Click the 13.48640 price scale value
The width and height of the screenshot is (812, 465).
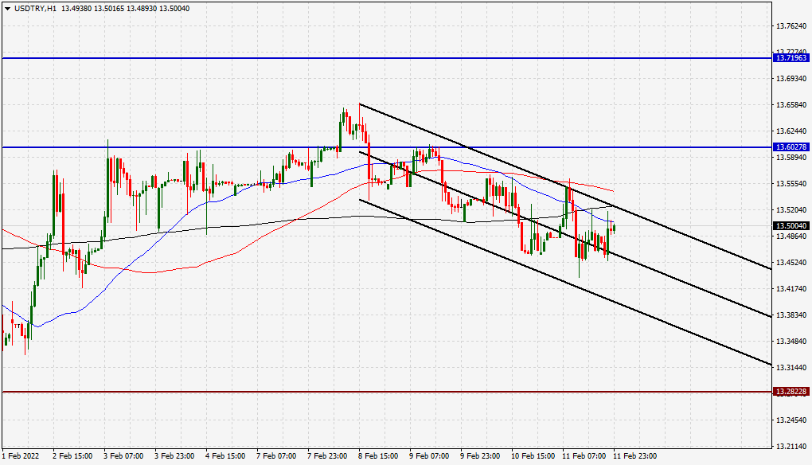(x=791, y=236)
